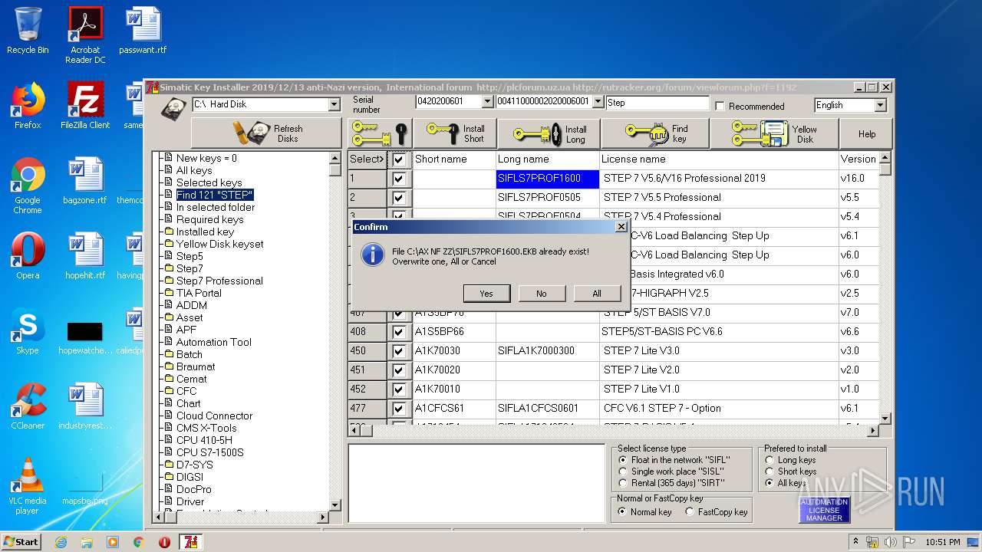Select FastCopy key option

tap(690, 511)
